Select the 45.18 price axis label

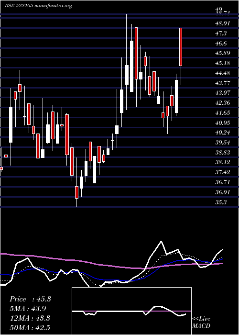click(223, 63)
